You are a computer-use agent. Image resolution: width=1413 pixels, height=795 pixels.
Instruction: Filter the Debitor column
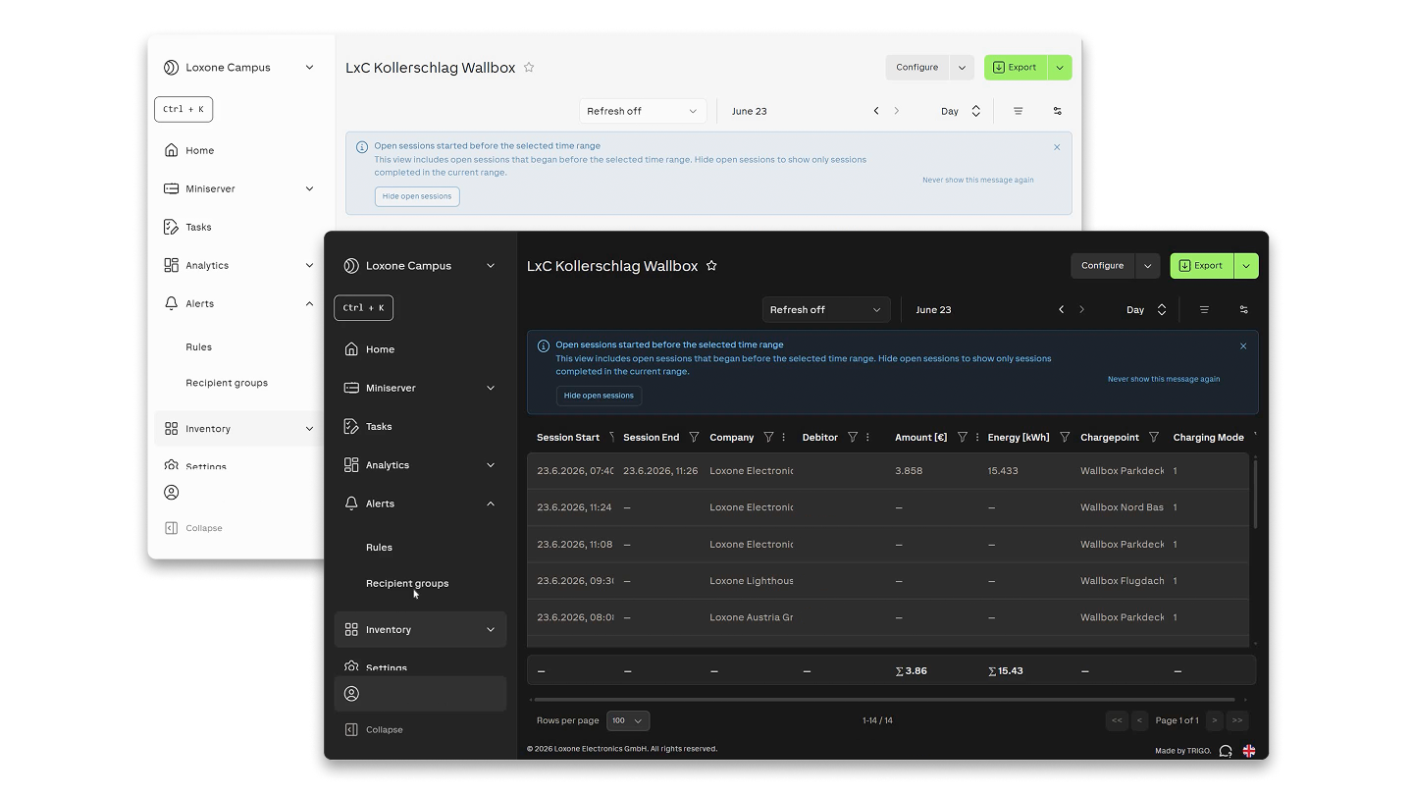pyautogui.click(x=853, y=438)
